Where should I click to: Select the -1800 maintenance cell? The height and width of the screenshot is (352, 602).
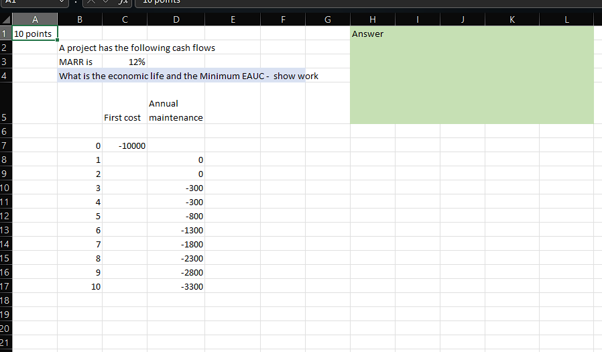coord(176,244)
